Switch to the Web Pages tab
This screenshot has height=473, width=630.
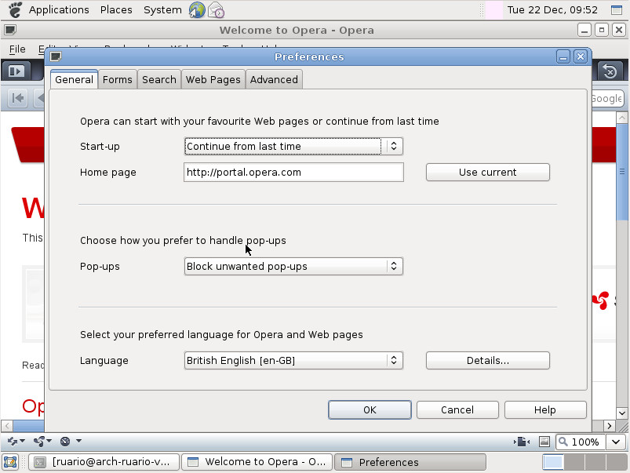pyautogui.click(x=213, y=79)
